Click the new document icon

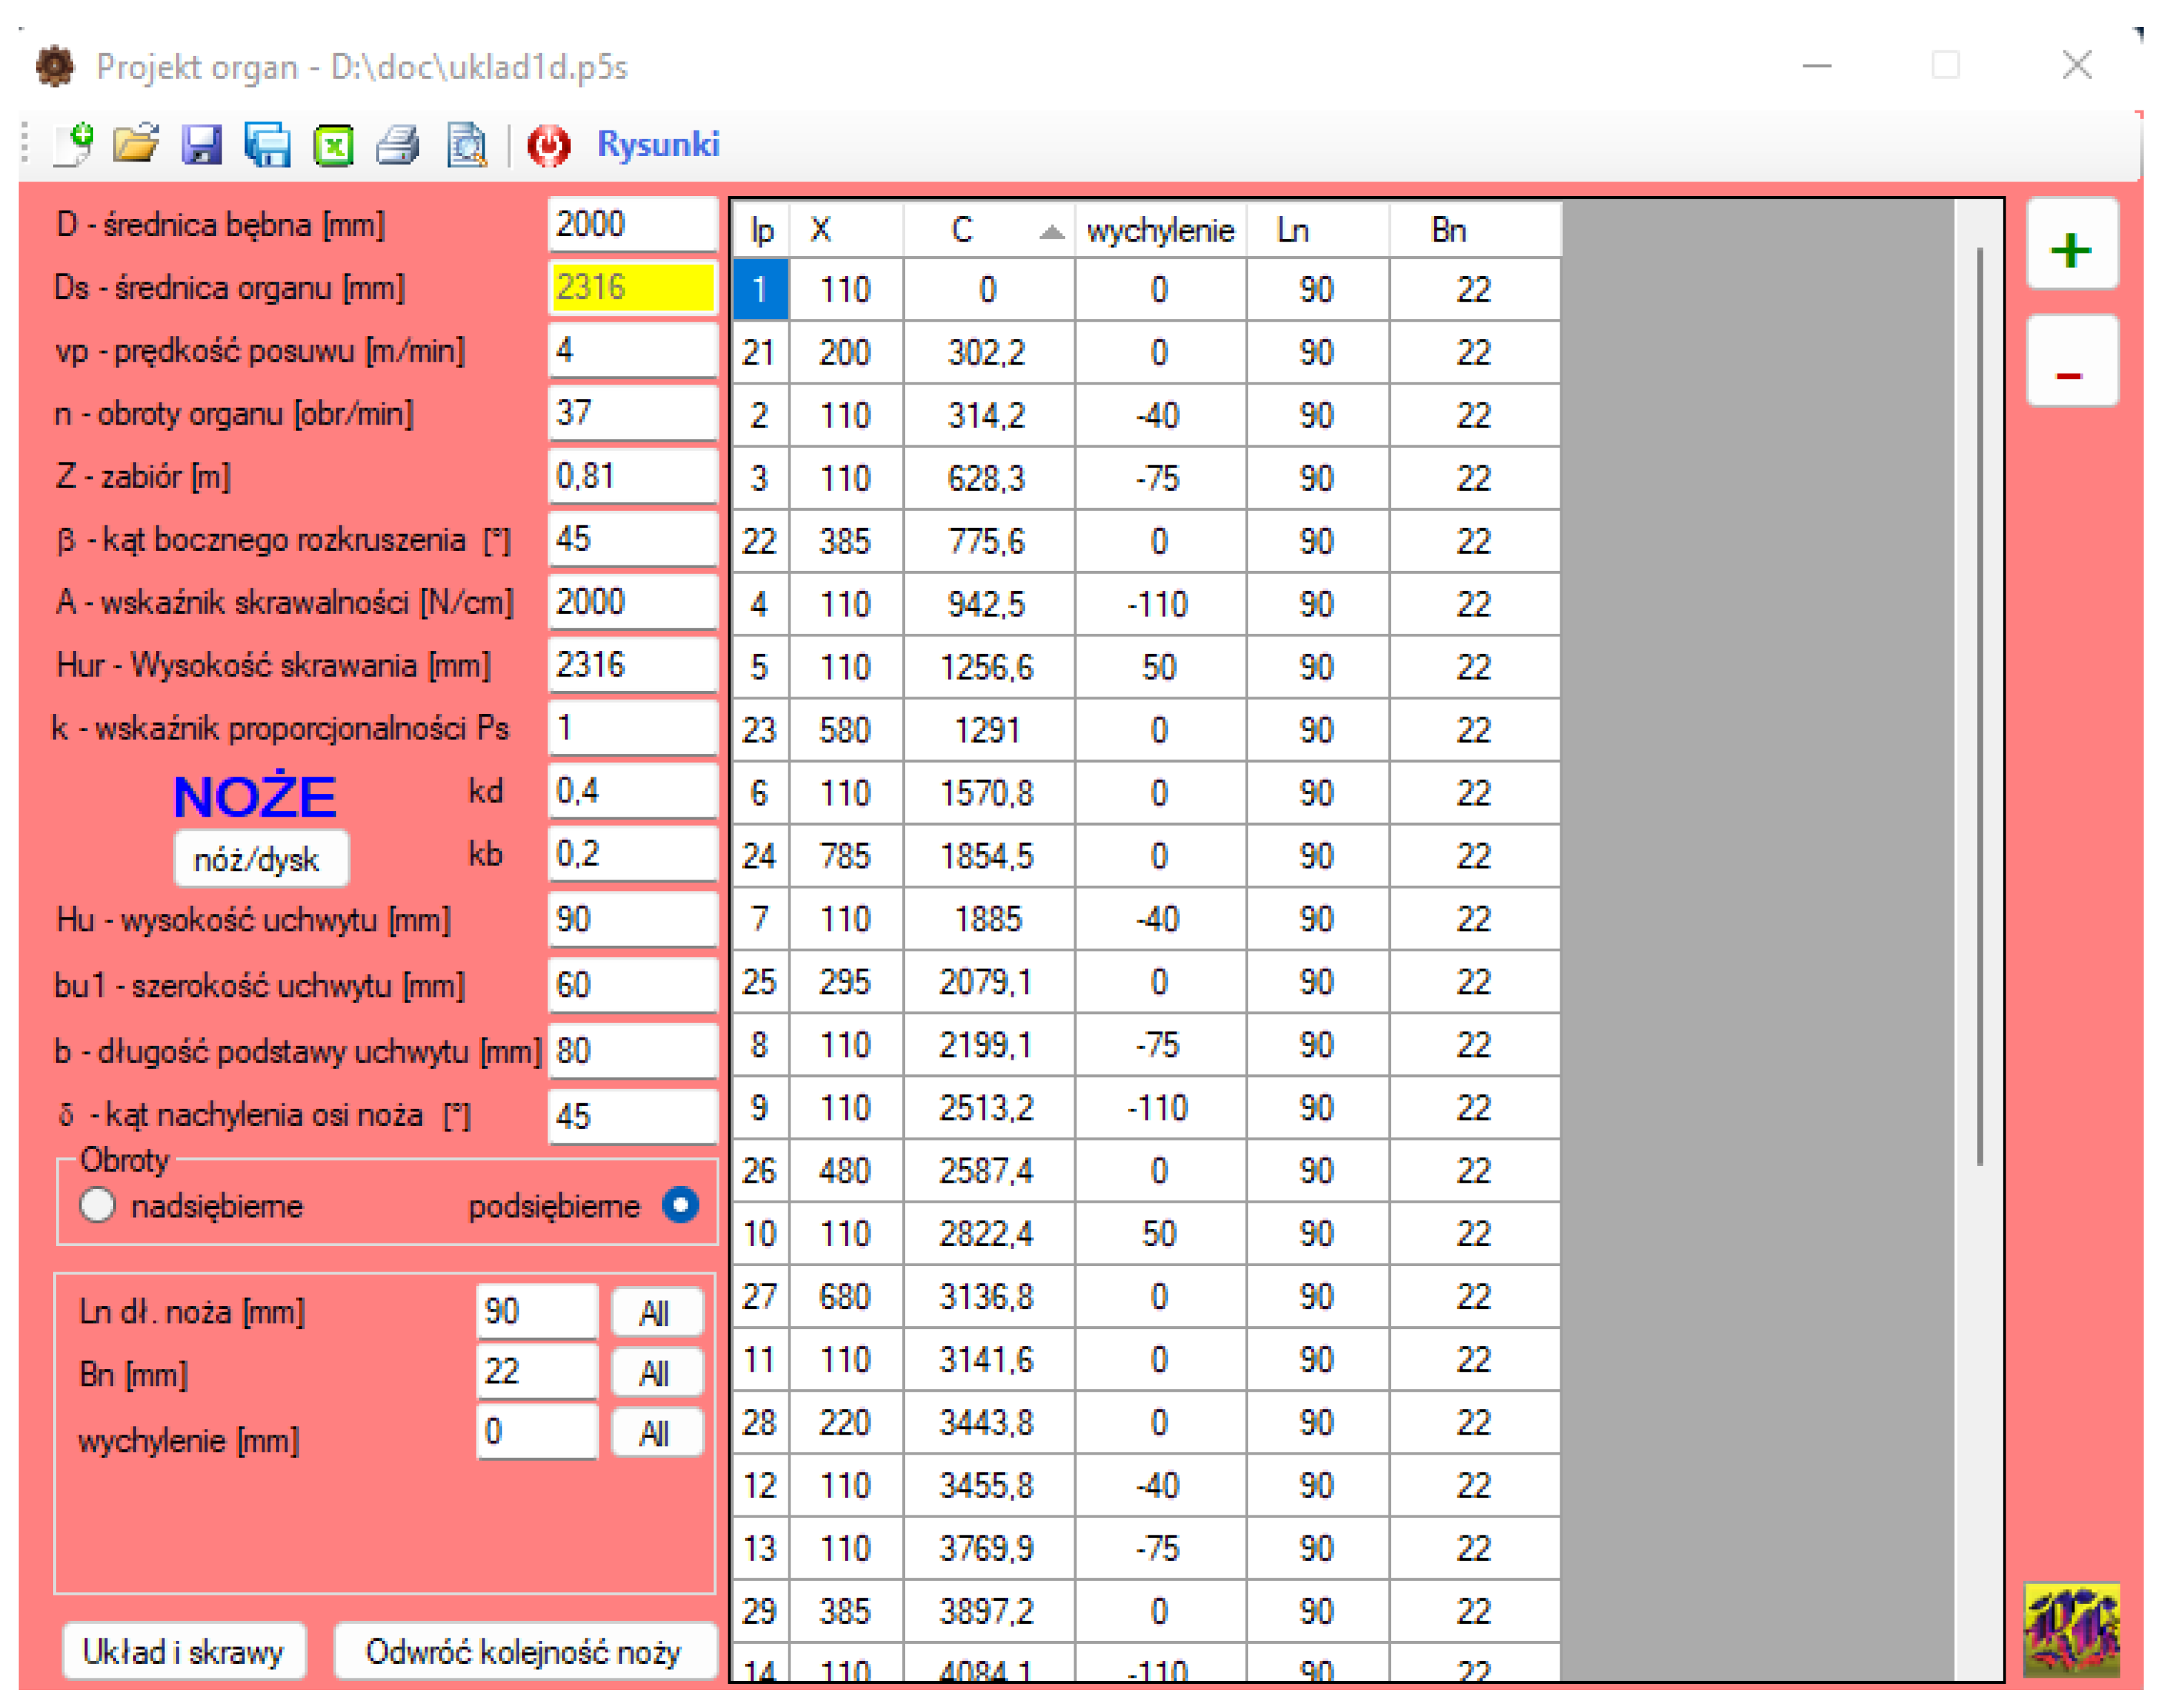click(74, 145)
